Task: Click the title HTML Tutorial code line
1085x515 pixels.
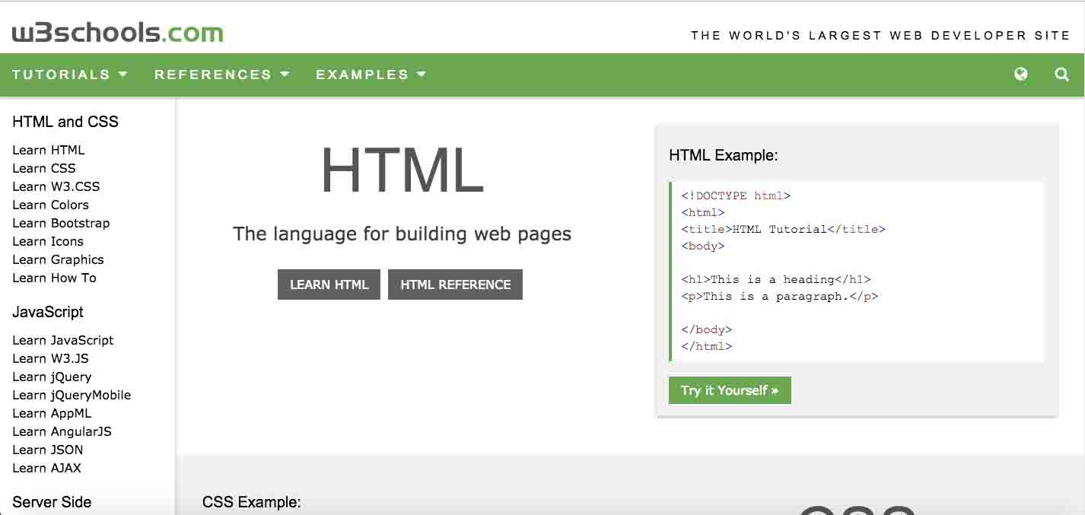Action: [x=783, y=229]
